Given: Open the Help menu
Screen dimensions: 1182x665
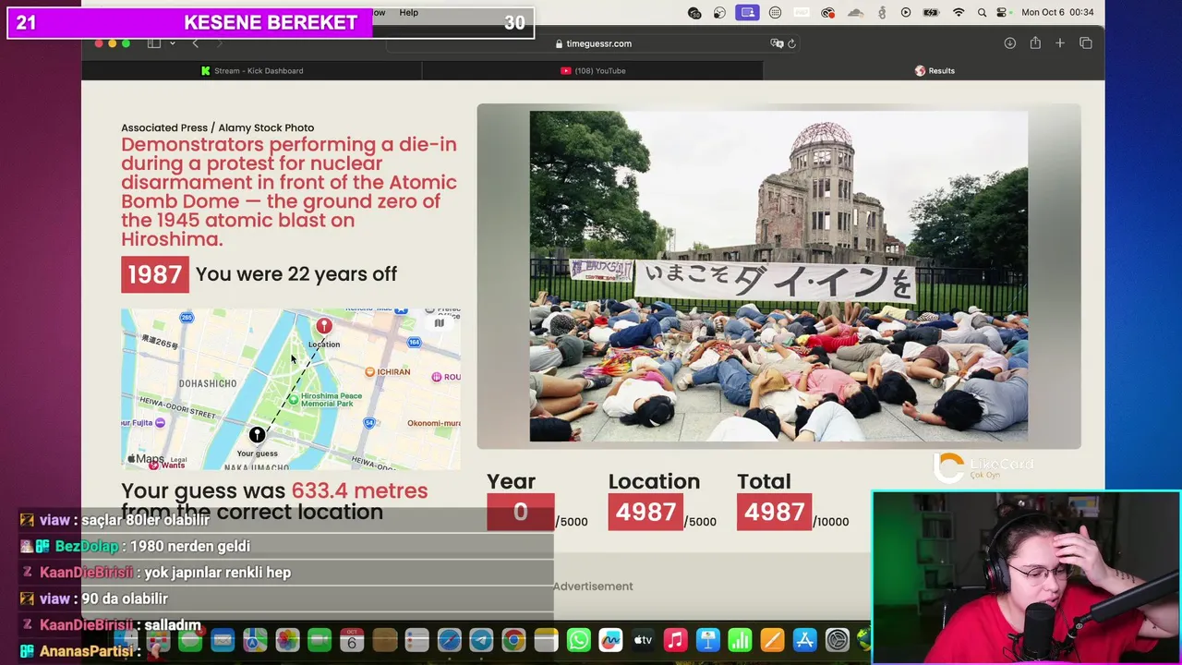Looking at the screenshot, I should (x=408, y=12).
